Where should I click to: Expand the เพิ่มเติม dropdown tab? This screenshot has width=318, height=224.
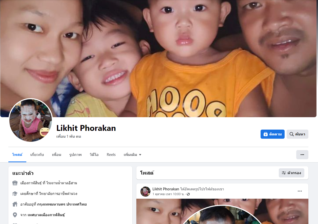[132, 155]
